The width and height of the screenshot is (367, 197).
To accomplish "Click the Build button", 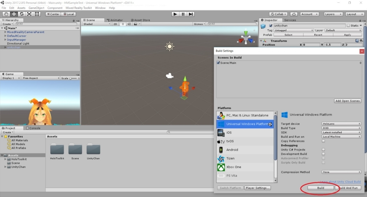I will (321, 188).
